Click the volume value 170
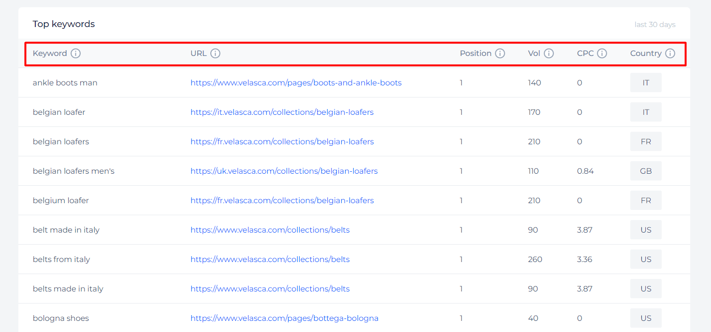The image size is (711, 332). (534, 112)
